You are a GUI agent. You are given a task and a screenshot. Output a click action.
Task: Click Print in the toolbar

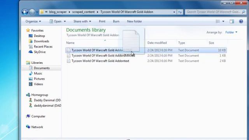102,21
